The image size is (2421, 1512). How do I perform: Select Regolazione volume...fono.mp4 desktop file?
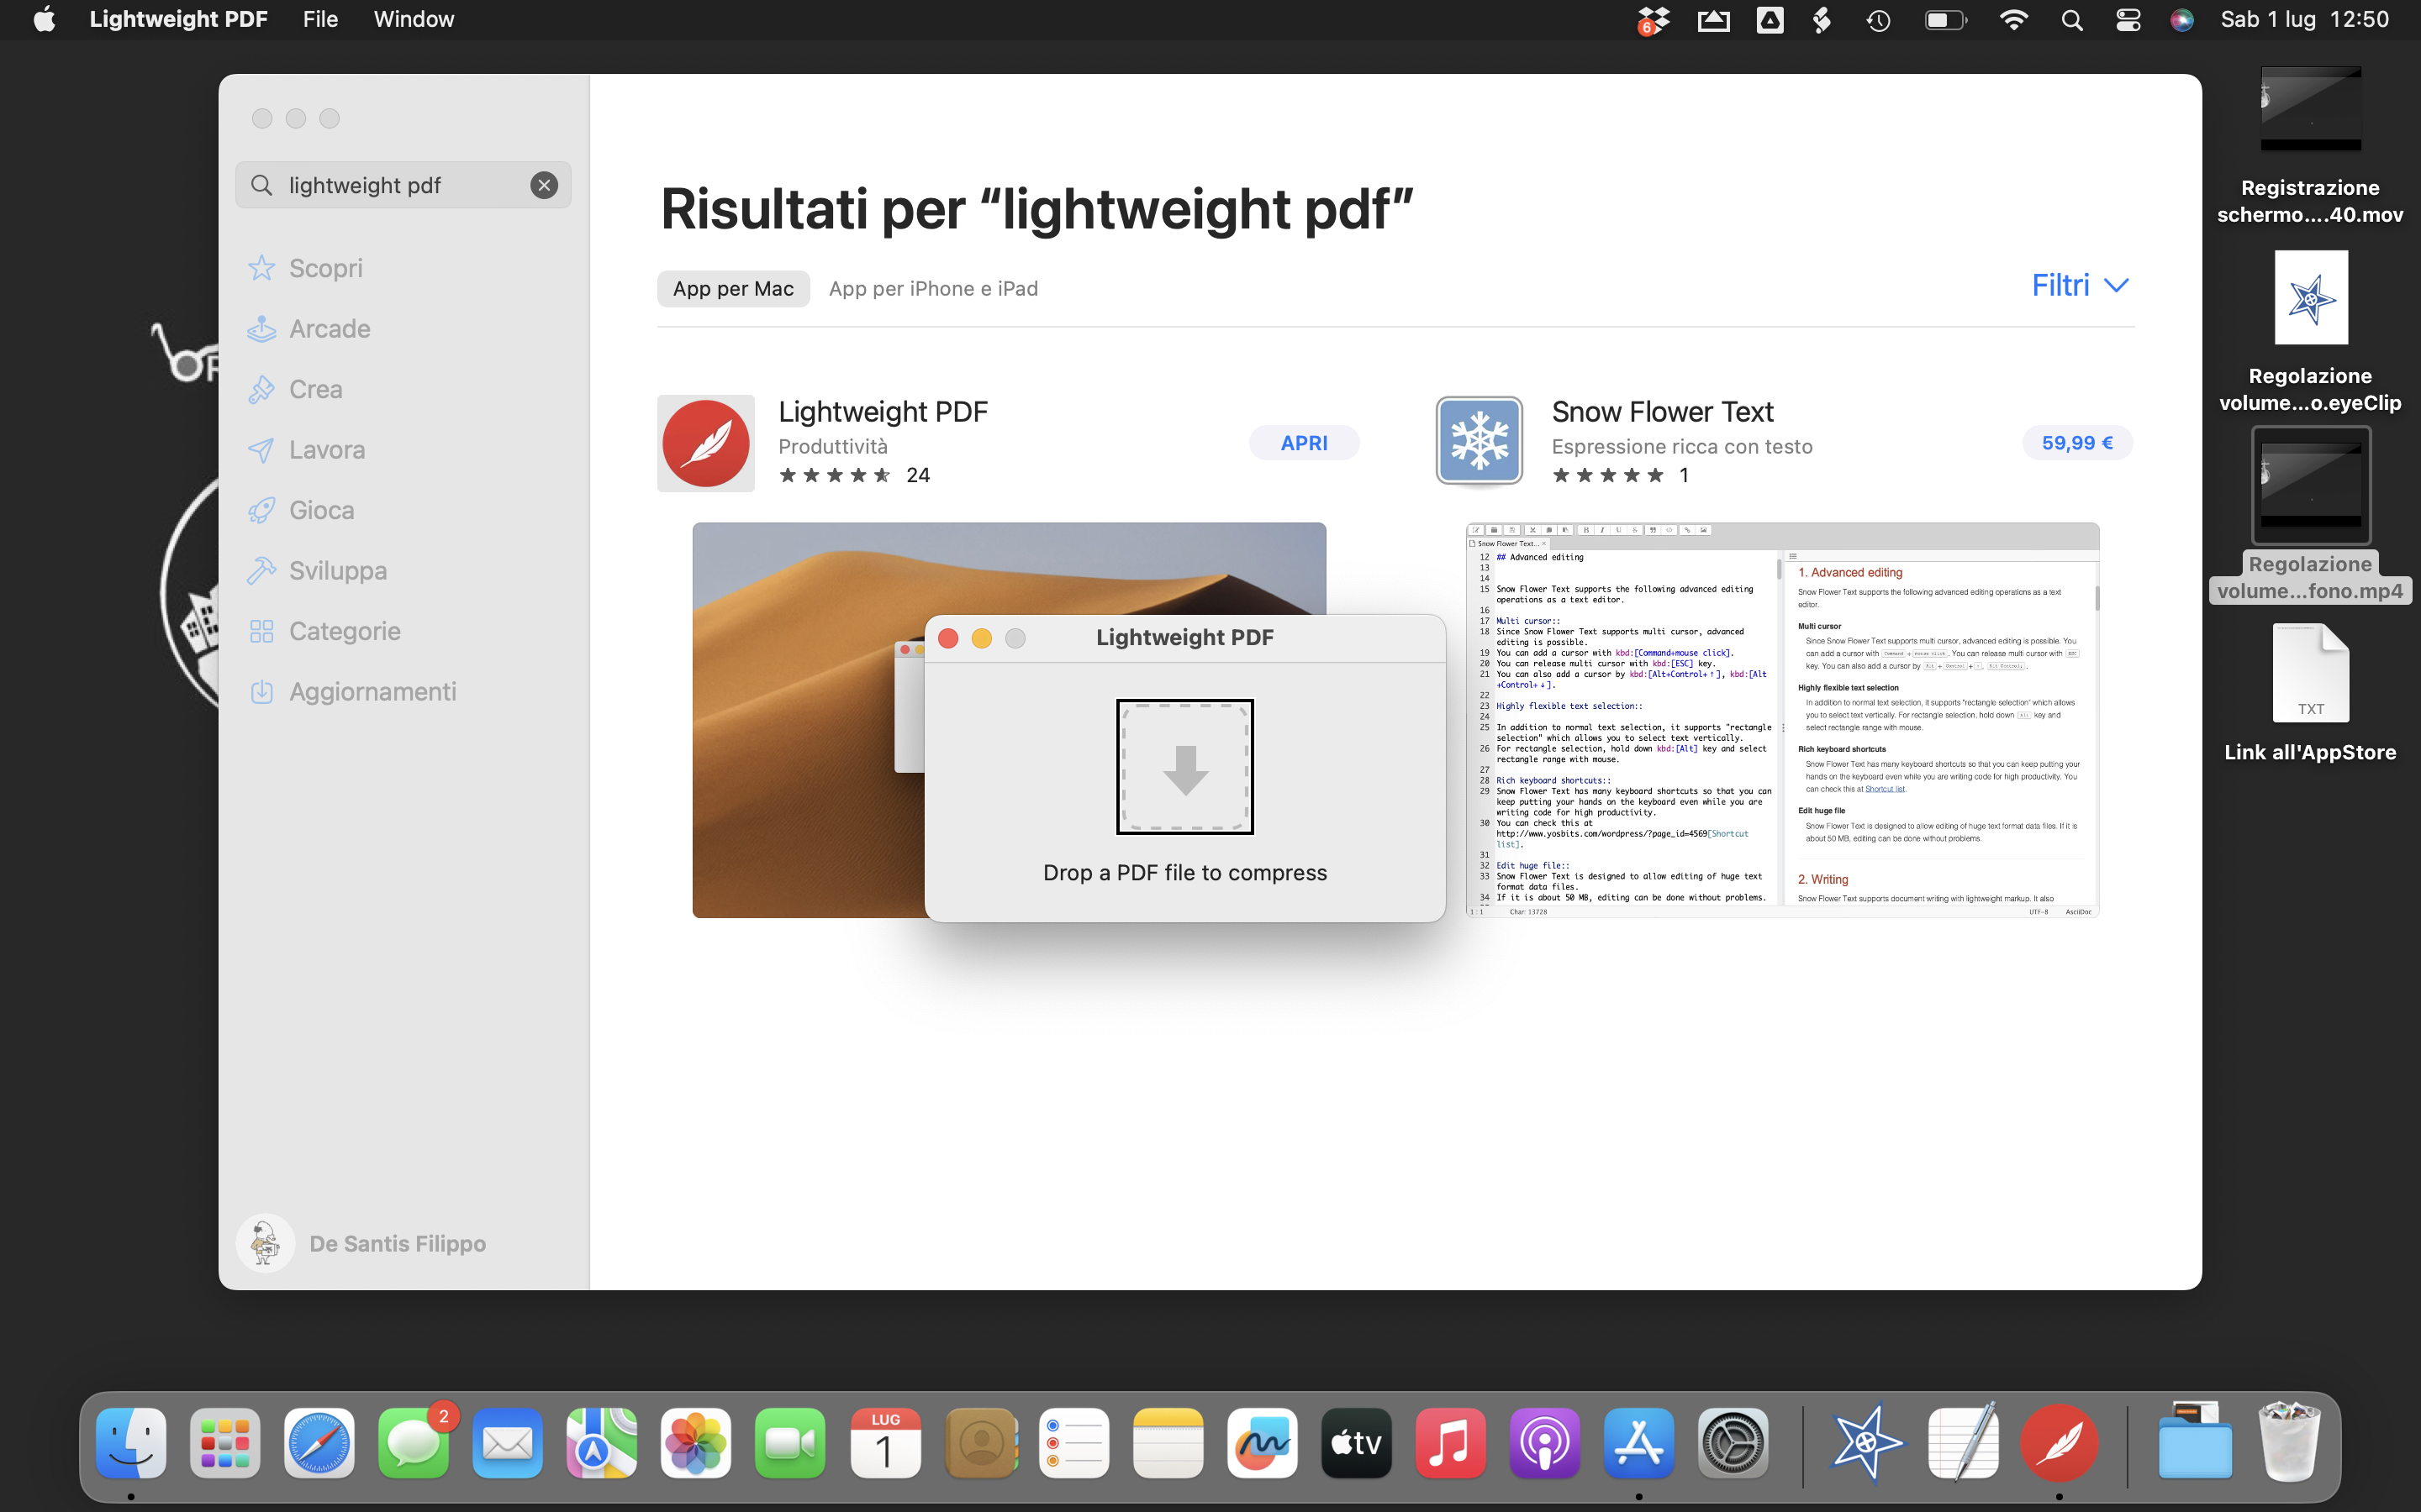pos(2310,516)
